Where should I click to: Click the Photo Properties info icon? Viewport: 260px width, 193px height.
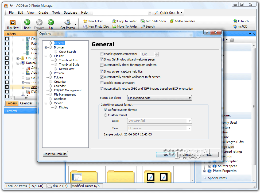click(x=209, y=171)
